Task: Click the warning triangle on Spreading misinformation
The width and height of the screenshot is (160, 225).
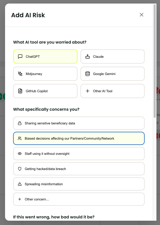Action: pos(20,184)
